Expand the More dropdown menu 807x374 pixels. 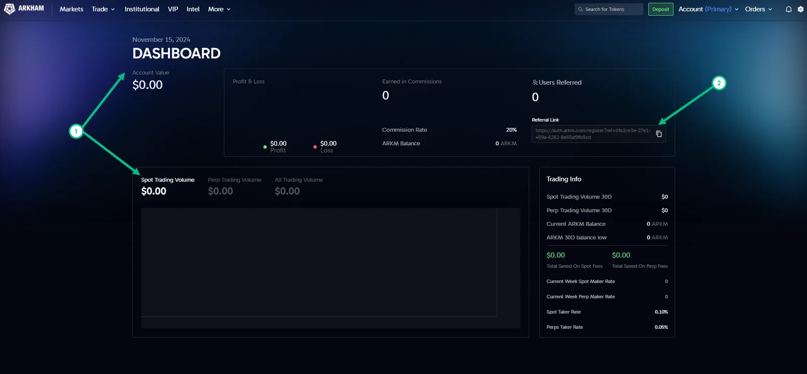pos(219,9)
